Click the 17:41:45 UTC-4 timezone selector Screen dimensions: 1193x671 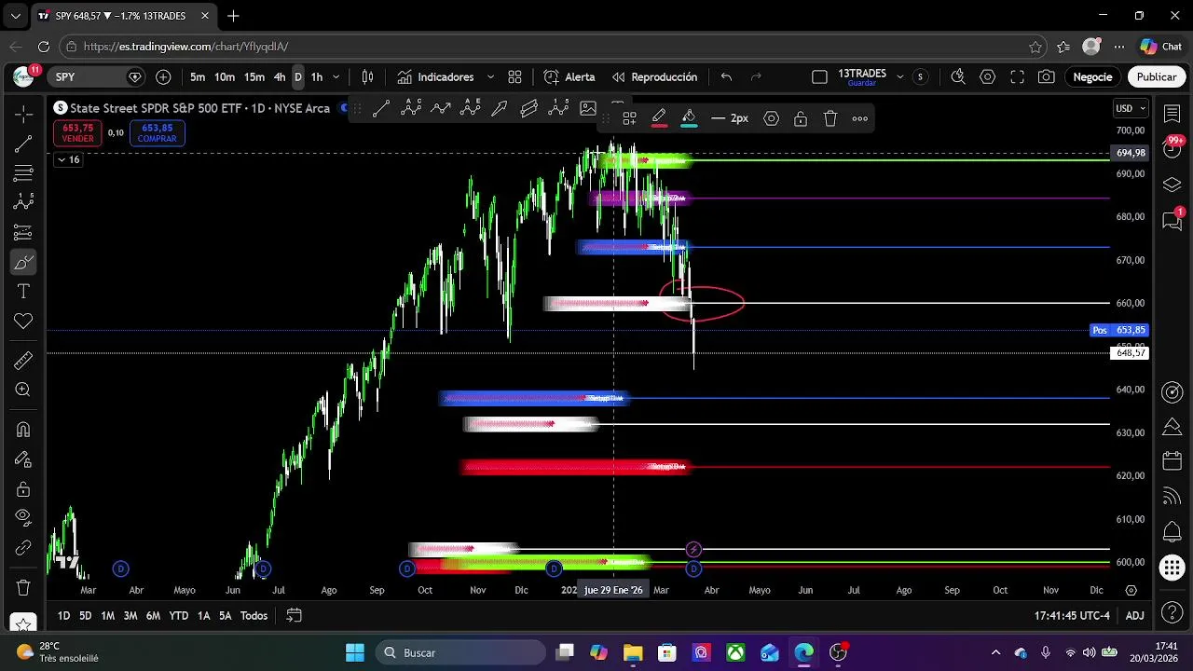pyautogui.click(x=1072, y=616)
